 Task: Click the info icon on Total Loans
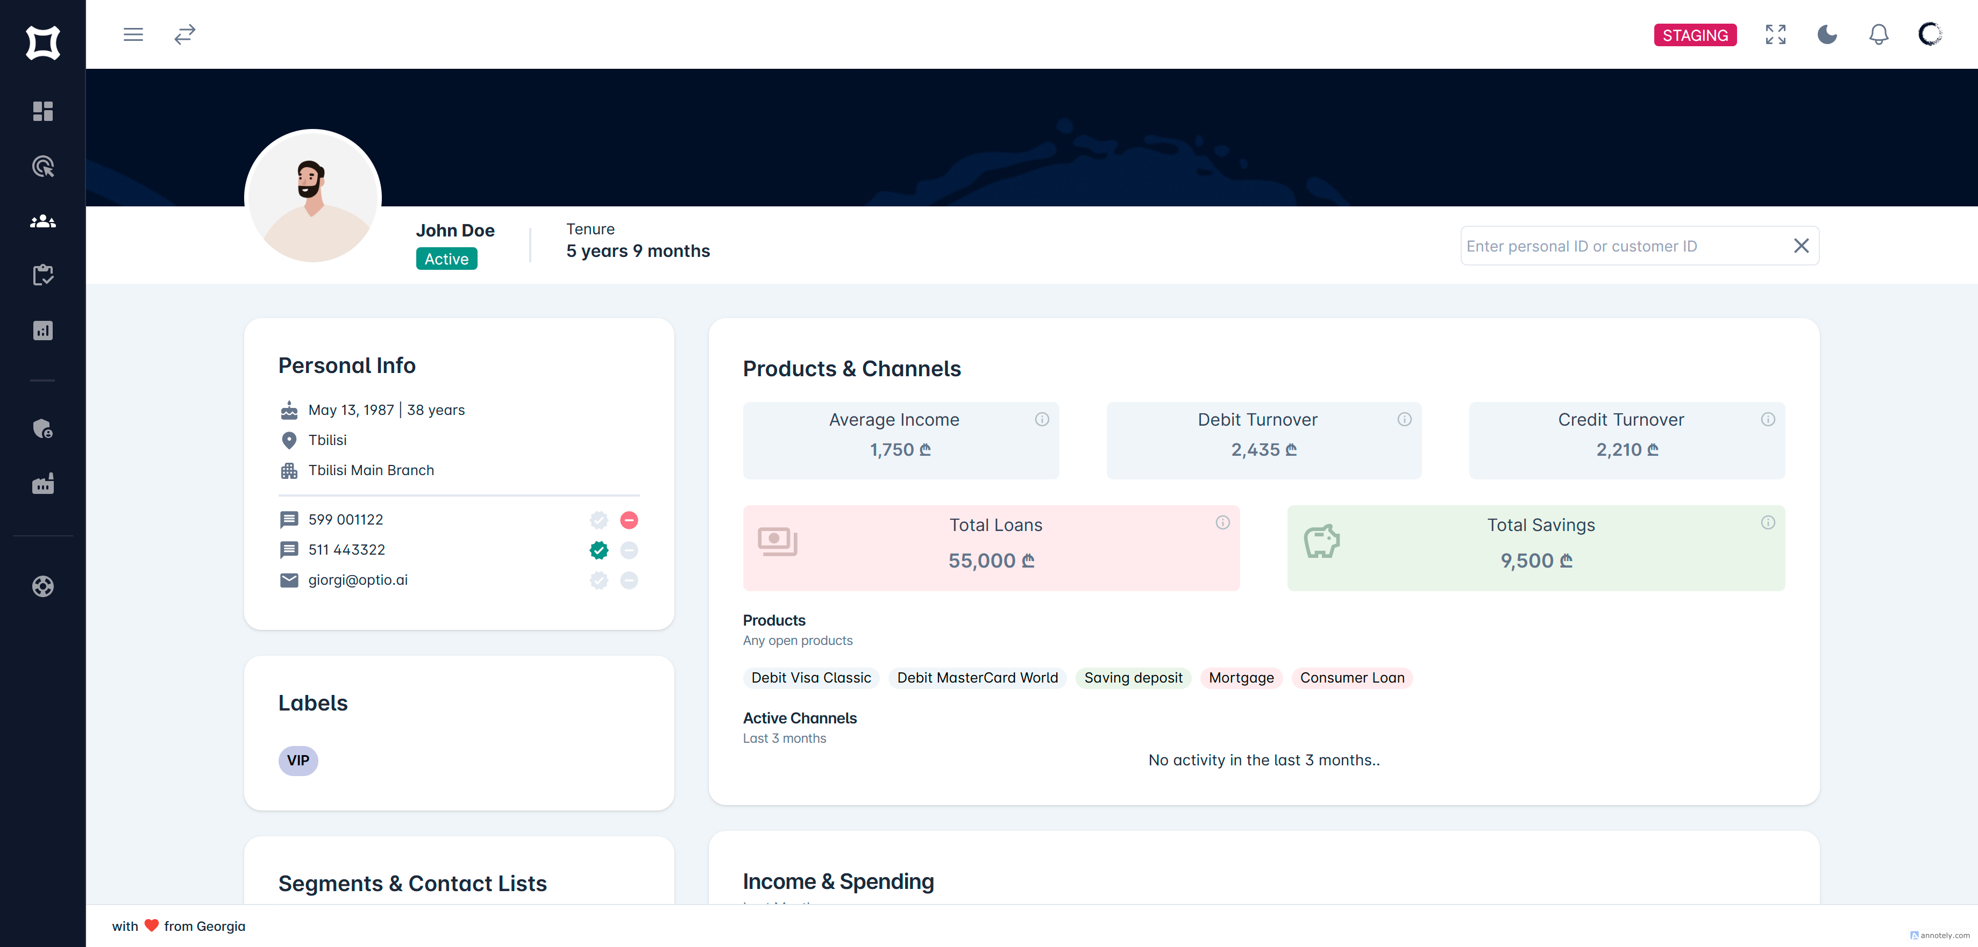coord(1222,522)
